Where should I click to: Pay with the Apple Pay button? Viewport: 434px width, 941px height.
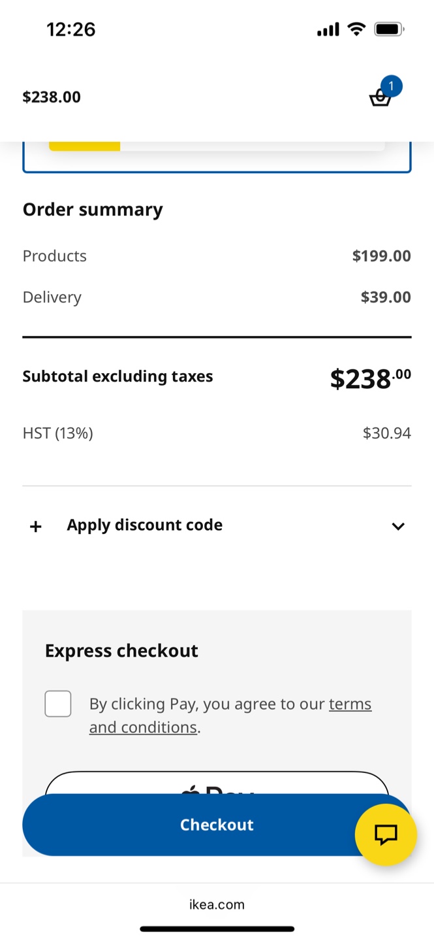coord(217,783)
